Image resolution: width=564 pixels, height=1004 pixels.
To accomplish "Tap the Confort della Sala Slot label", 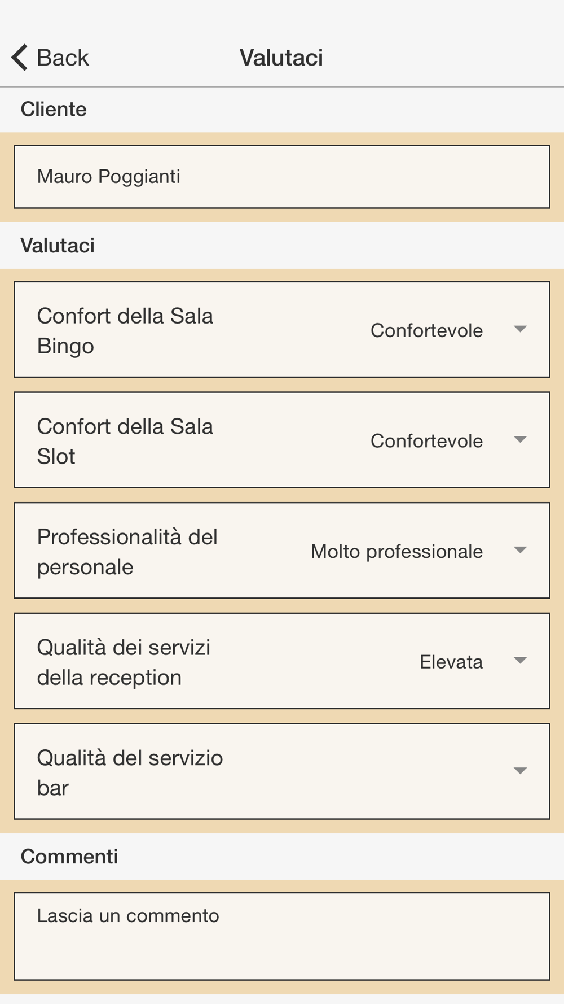I will coord(125,442).
